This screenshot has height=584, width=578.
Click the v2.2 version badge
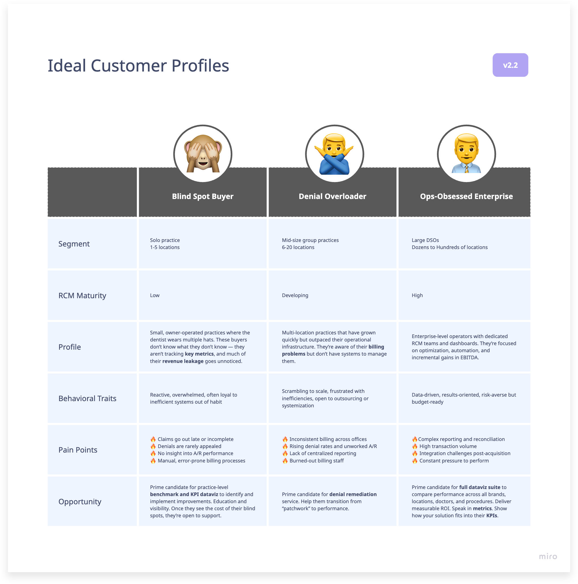pyautogui.click(x=510, y=65)
